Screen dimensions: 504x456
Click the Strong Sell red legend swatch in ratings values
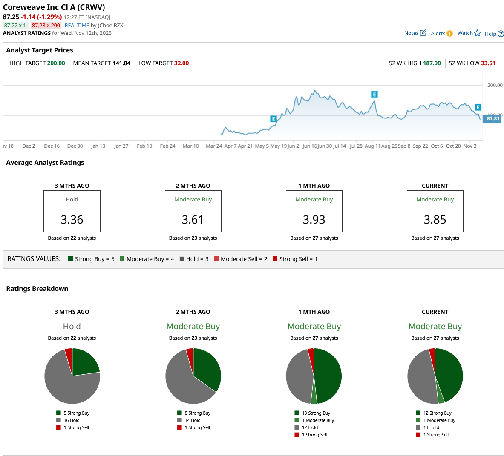275,258
